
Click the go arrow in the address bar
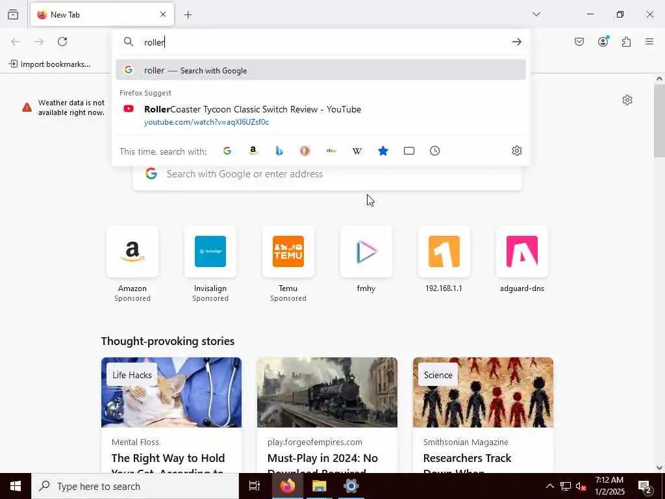pyautogui.click(x=516, y=42)
